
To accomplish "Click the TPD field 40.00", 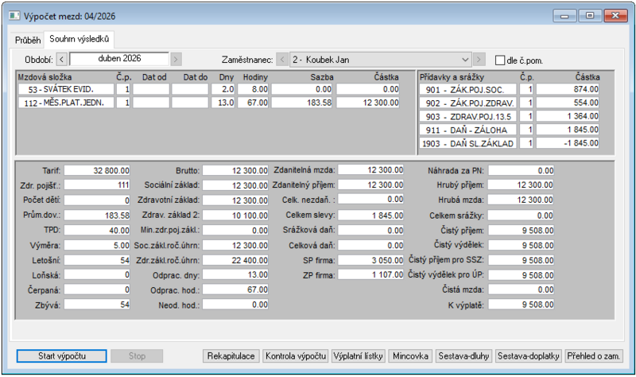I will (97, 230).
